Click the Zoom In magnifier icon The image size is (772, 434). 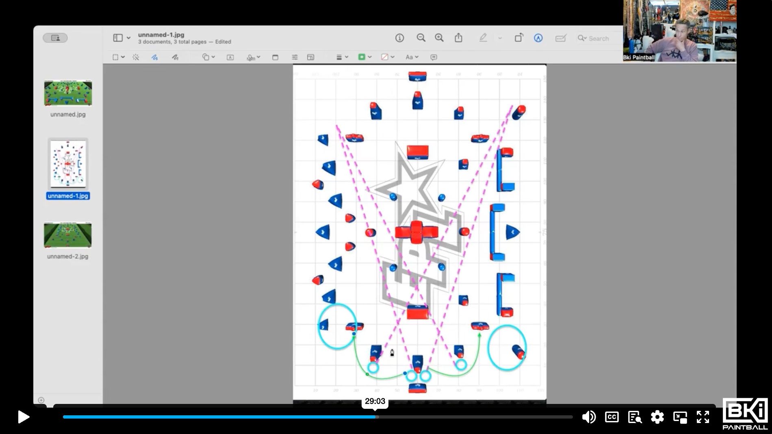[439, 38]
